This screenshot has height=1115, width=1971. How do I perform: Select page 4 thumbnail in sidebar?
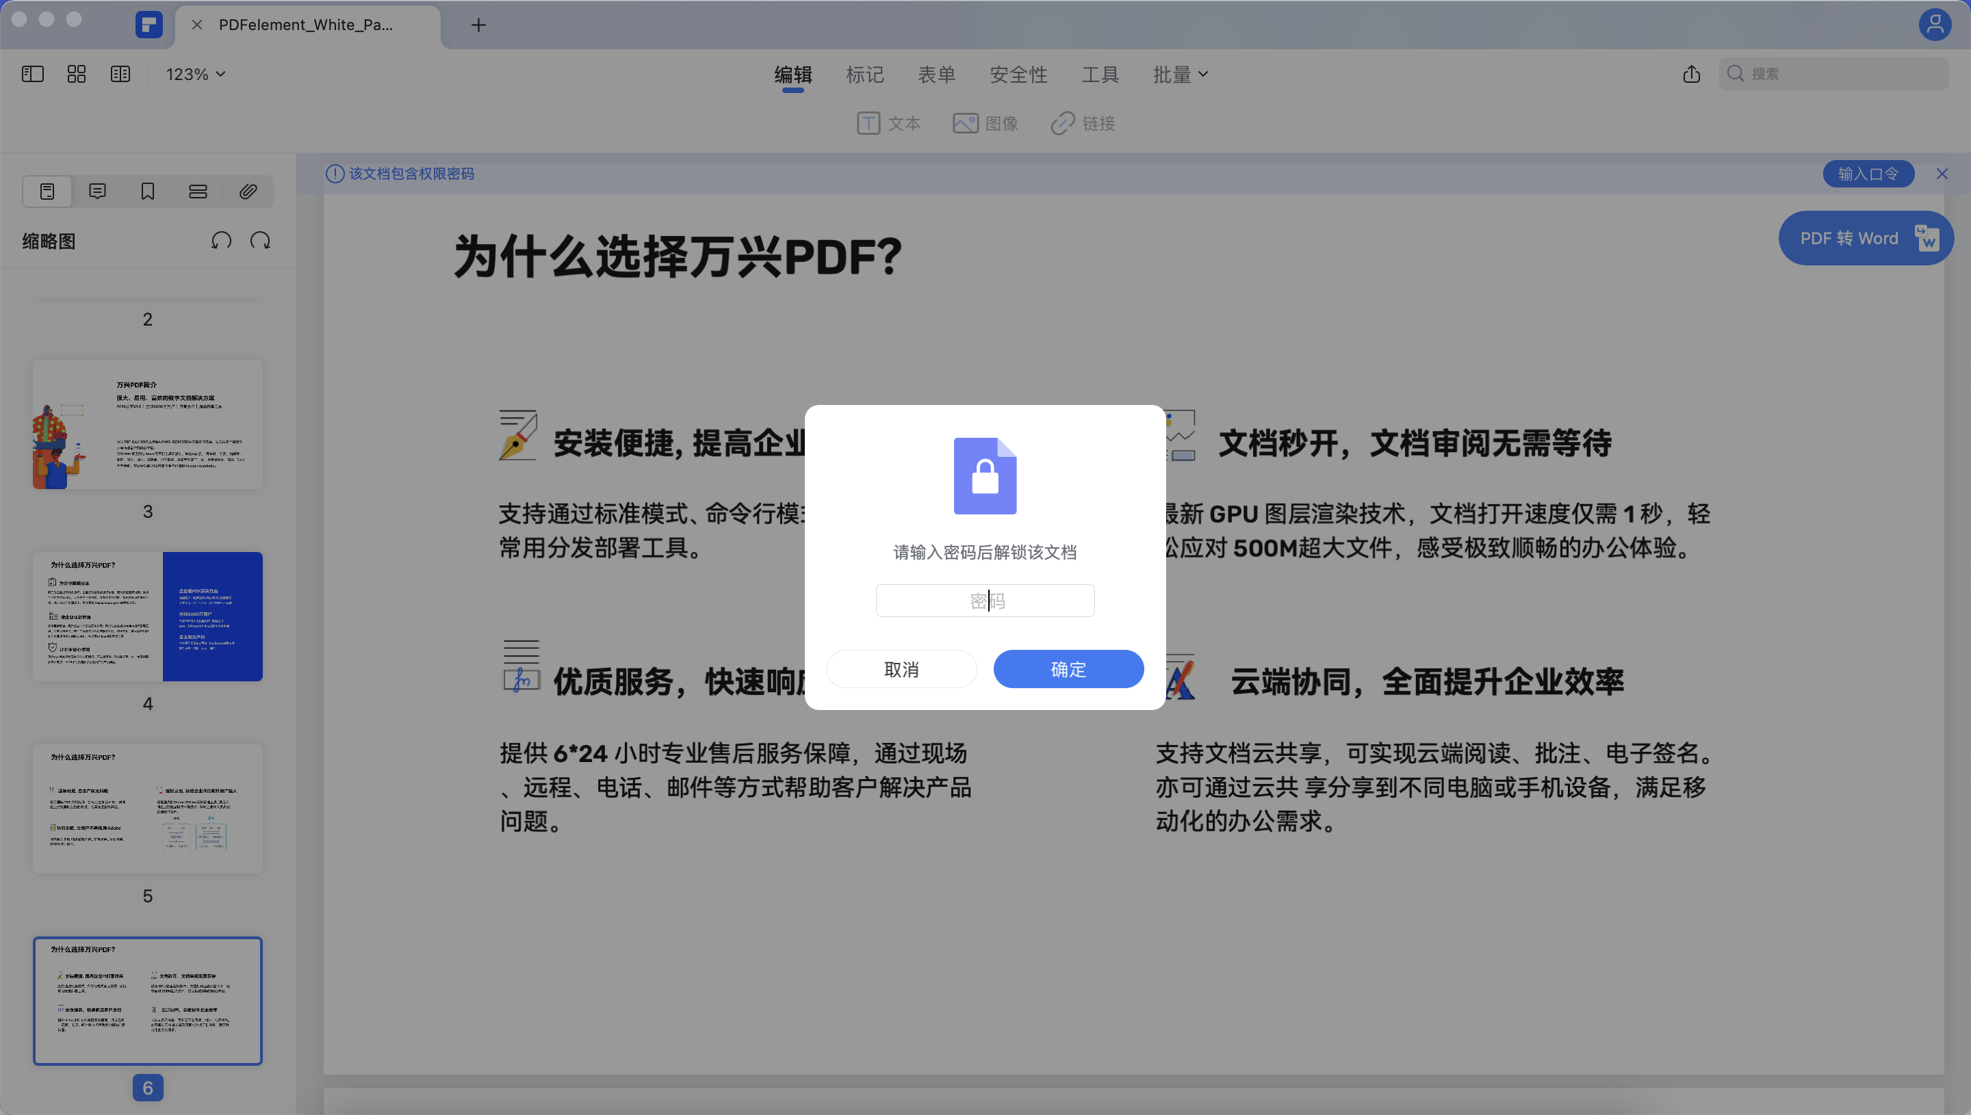[x=147, y=616]
